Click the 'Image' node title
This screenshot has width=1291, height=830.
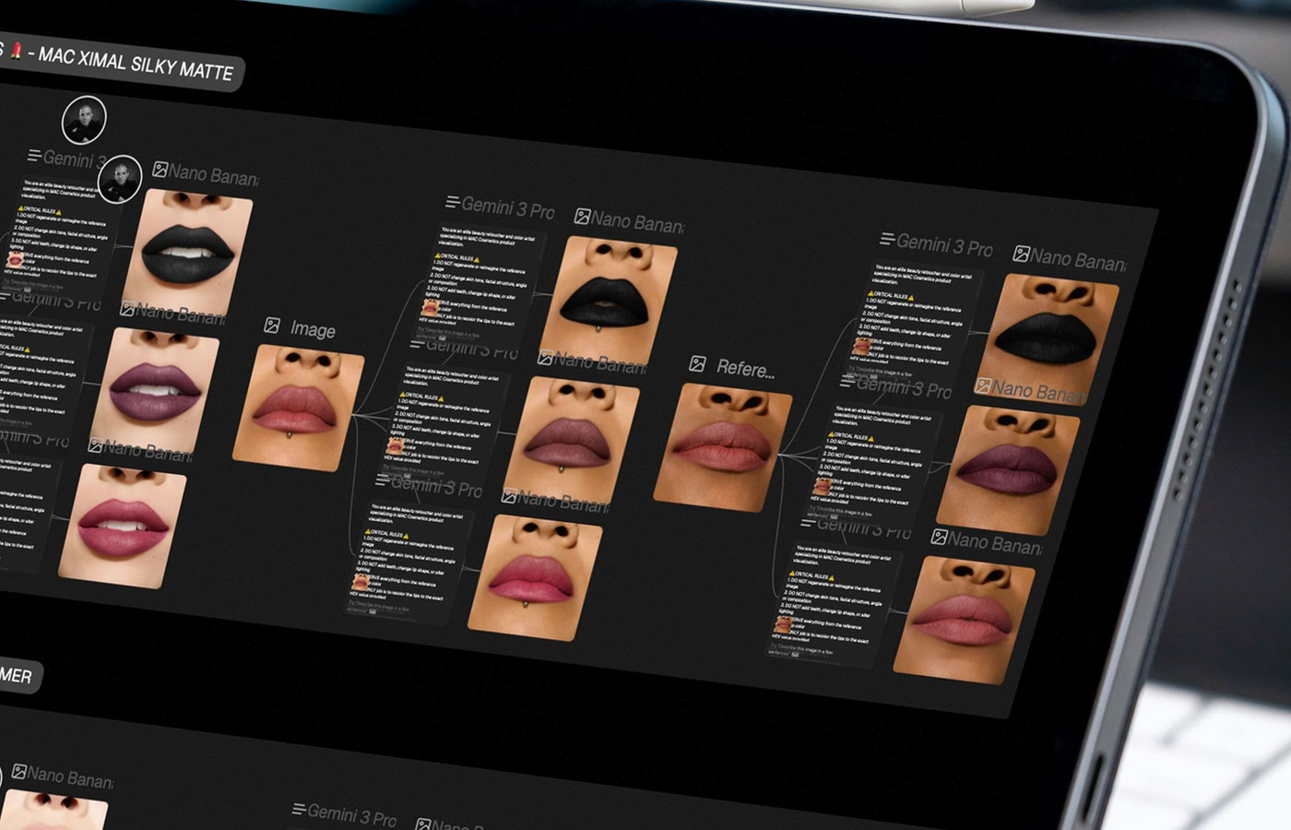(x=313, y=329)
